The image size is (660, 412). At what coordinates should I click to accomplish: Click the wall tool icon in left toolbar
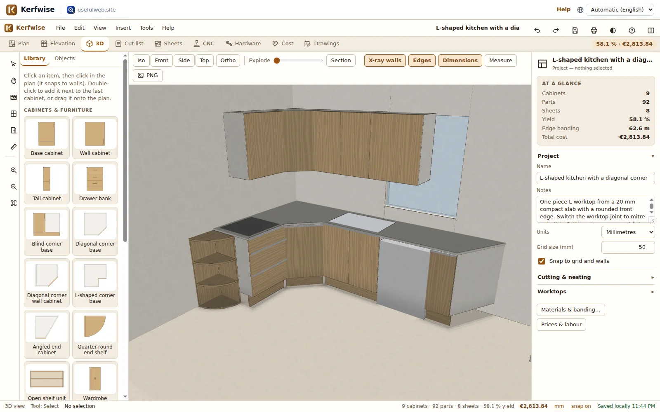click(x=14, y=97)
